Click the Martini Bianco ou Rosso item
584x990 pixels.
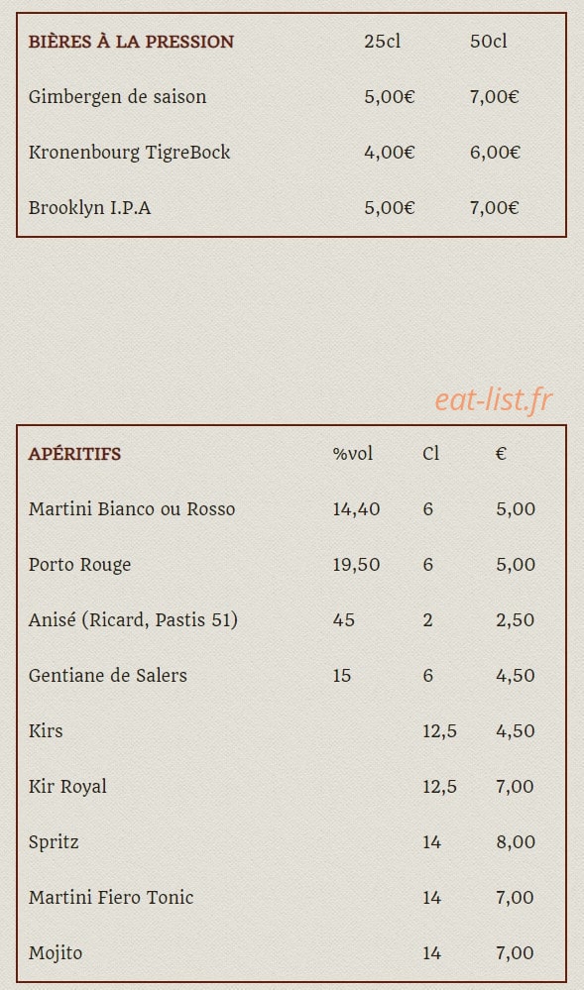[x=132, y=509]
